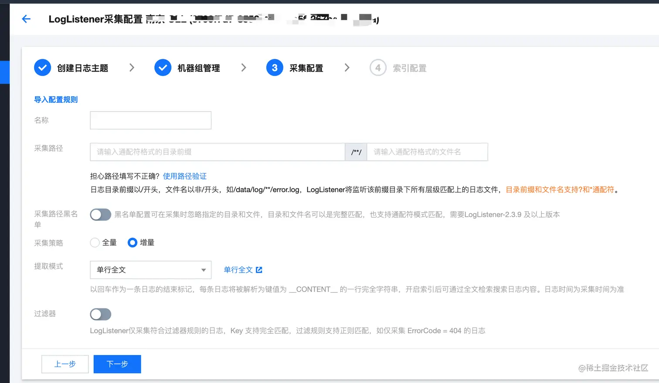This screenshot has width=659, height=383.
Task: Open the external link icon beside 单行全文
Action: pos(259,270)
